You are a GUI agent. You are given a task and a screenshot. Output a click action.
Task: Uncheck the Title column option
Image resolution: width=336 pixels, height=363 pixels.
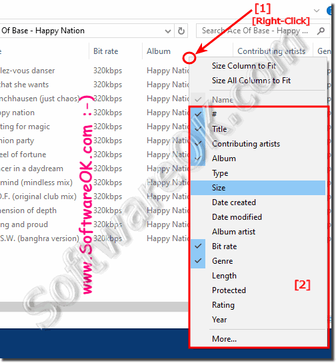(258, 129)
